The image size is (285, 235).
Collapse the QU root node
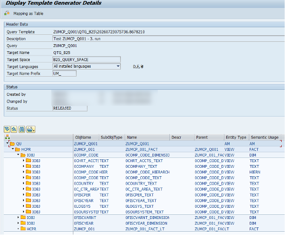click(x=7, y=143)
